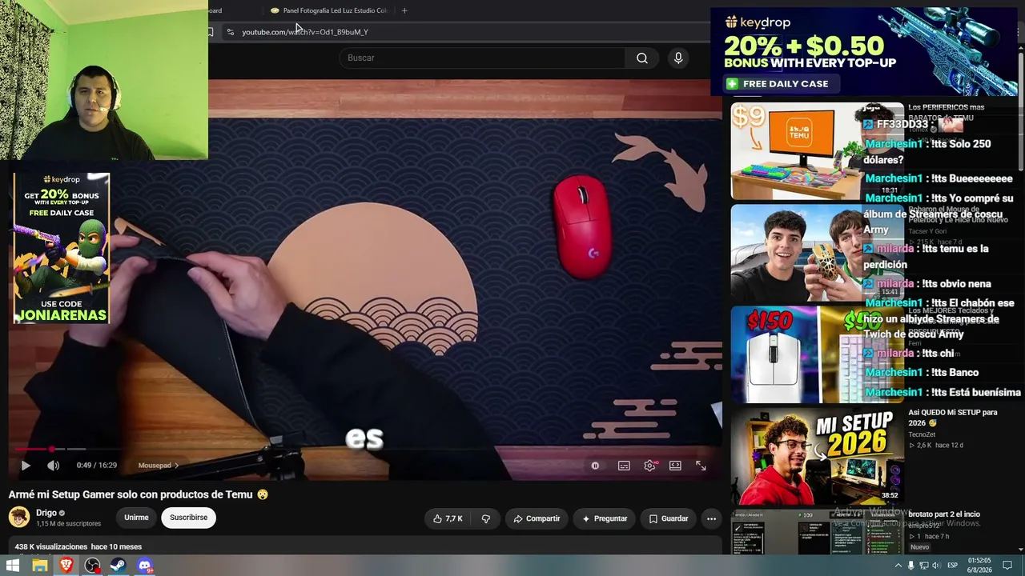Enter fullscreen mode
Viewport: 1025px width, 576px height.
click(x=701, y=466)
